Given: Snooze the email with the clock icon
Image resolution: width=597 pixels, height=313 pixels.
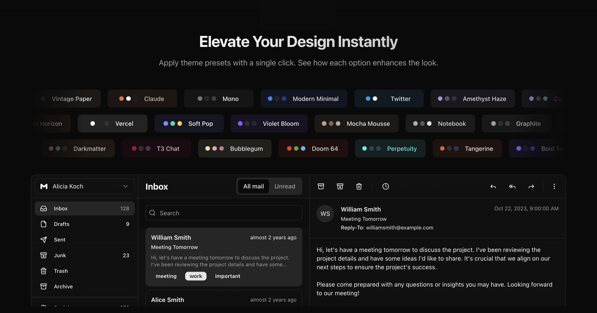Looking at the screenshot, I should pyautogui.click(x=386, y=186).
